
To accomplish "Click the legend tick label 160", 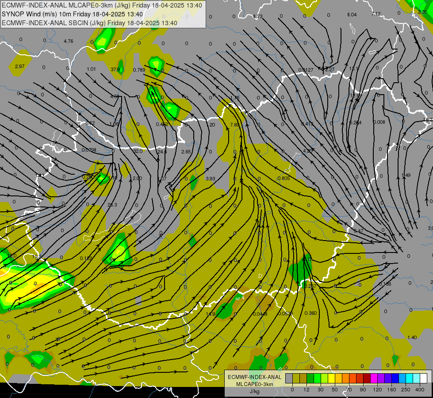I will pyautogui.click(x=391, y=390).
